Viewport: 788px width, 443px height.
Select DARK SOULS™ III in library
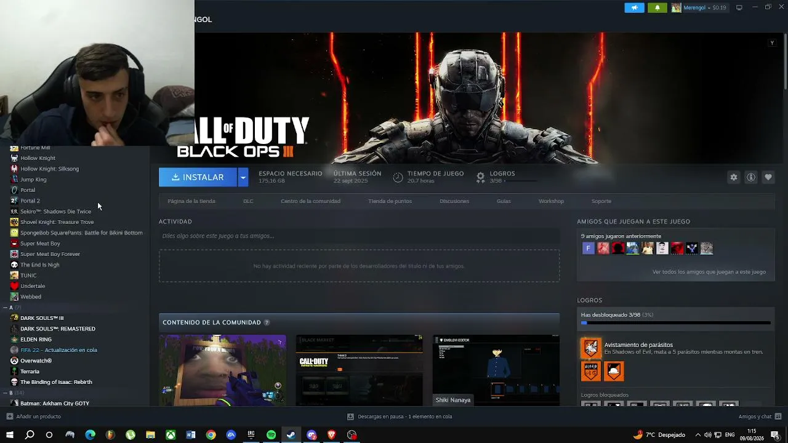[42, 318]
